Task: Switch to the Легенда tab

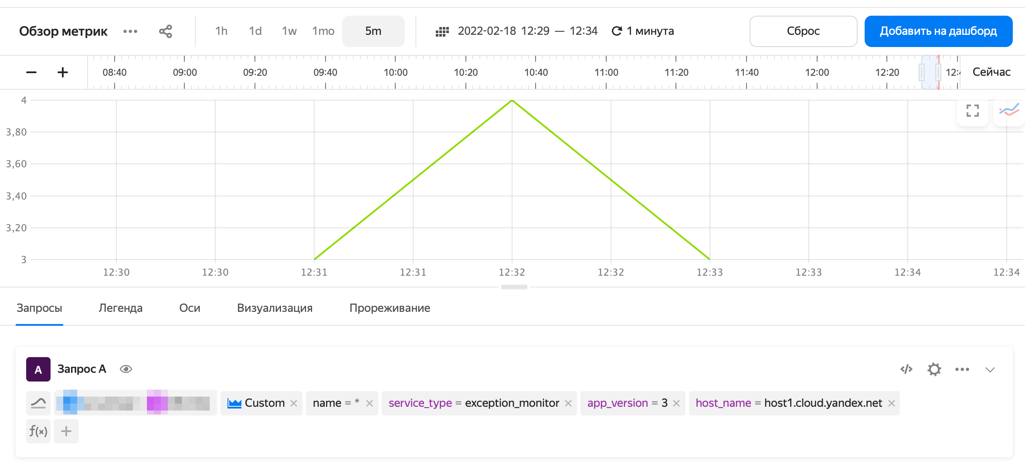Action: (x=121, y=308)
